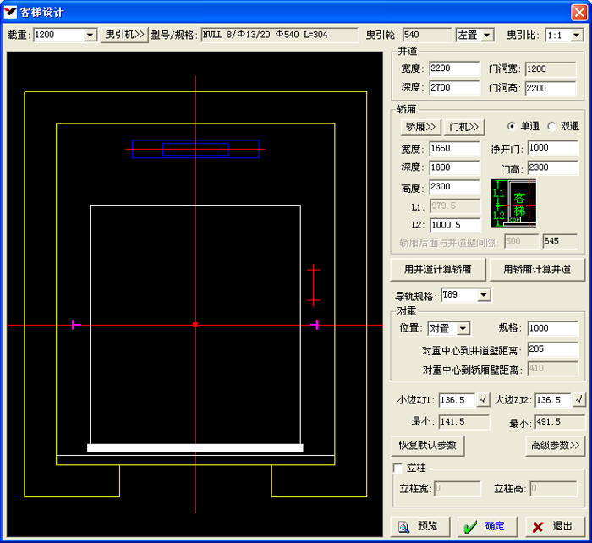Open the 导轨规格 T89 dropdown
This screenshot has width=592, height=543.
coord(484,295)
